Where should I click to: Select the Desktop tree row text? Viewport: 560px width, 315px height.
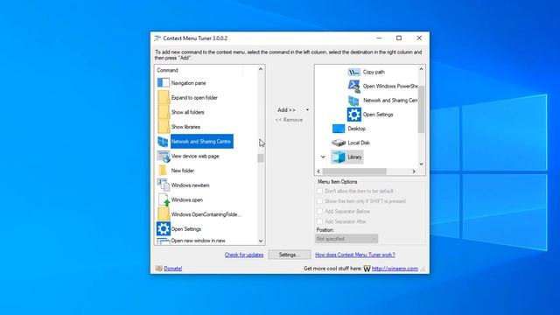[357, 129]
